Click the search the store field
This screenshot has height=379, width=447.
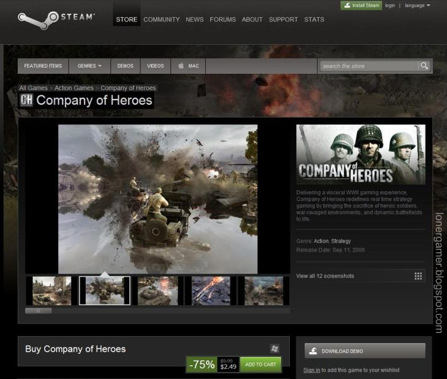(x=369, y=66)
